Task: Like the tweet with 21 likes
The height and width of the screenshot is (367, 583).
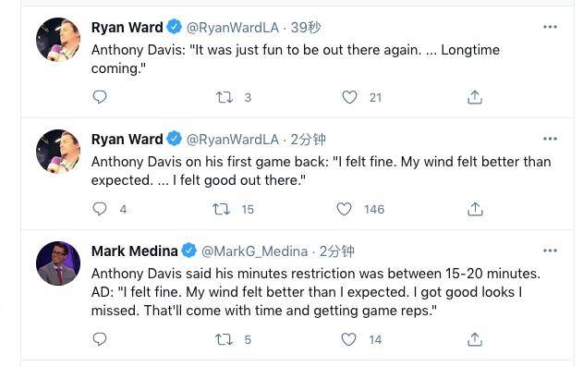Action: point(349,97)
